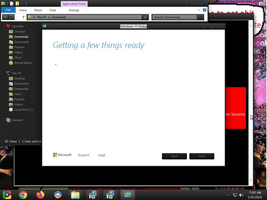
Task: Open the second installer taskbar icon
Action: tap(110, 195)
